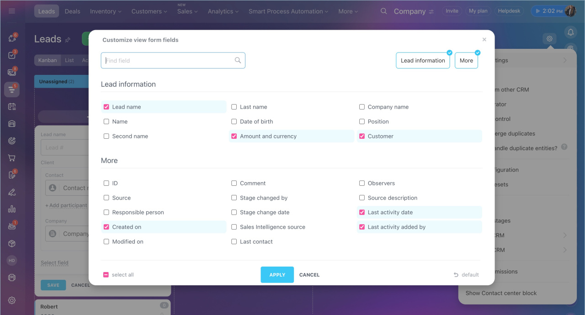Click the gear settings icon near Leads header
This screenshot has width=585, height=315.
click(x=549, y=39)
